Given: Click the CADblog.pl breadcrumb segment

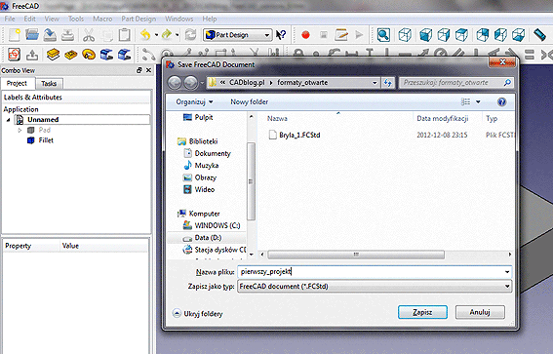Looking at the screenshot, I should pos(247,83).
